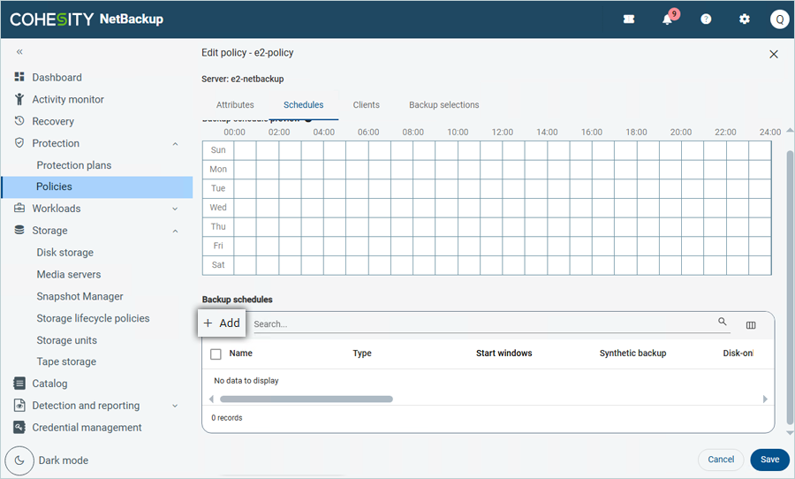Viewport: 795px width, 479px height.
Task: Open the user profile avatar
Action: pos(779,19)
